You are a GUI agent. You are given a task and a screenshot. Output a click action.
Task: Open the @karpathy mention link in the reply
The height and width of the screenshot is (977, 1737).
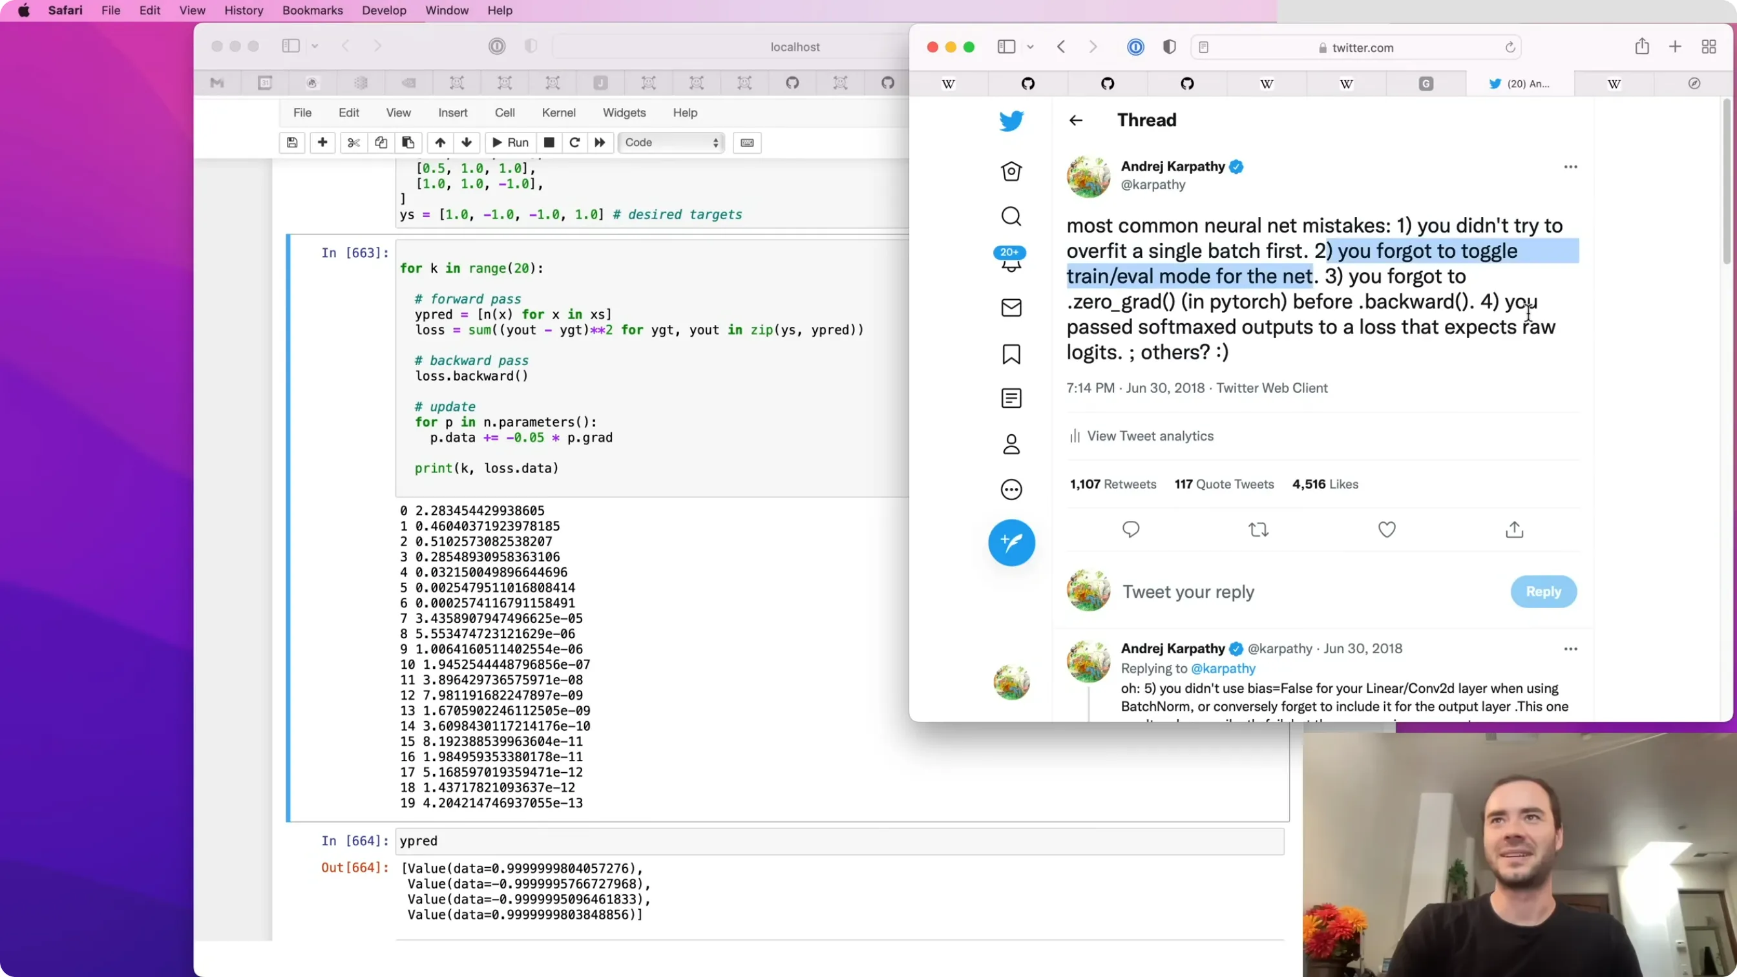pos(1223,668)
